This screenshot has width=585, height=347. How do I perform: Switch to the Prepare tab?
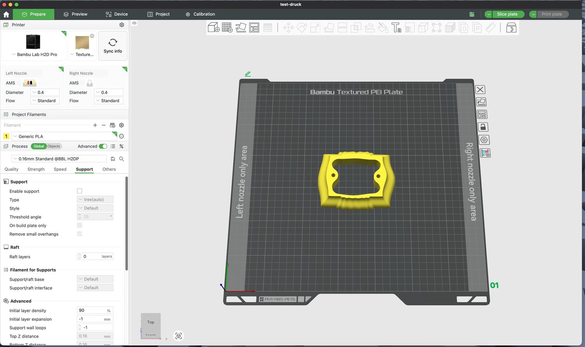pyautogui.click(x=34, y=14)
